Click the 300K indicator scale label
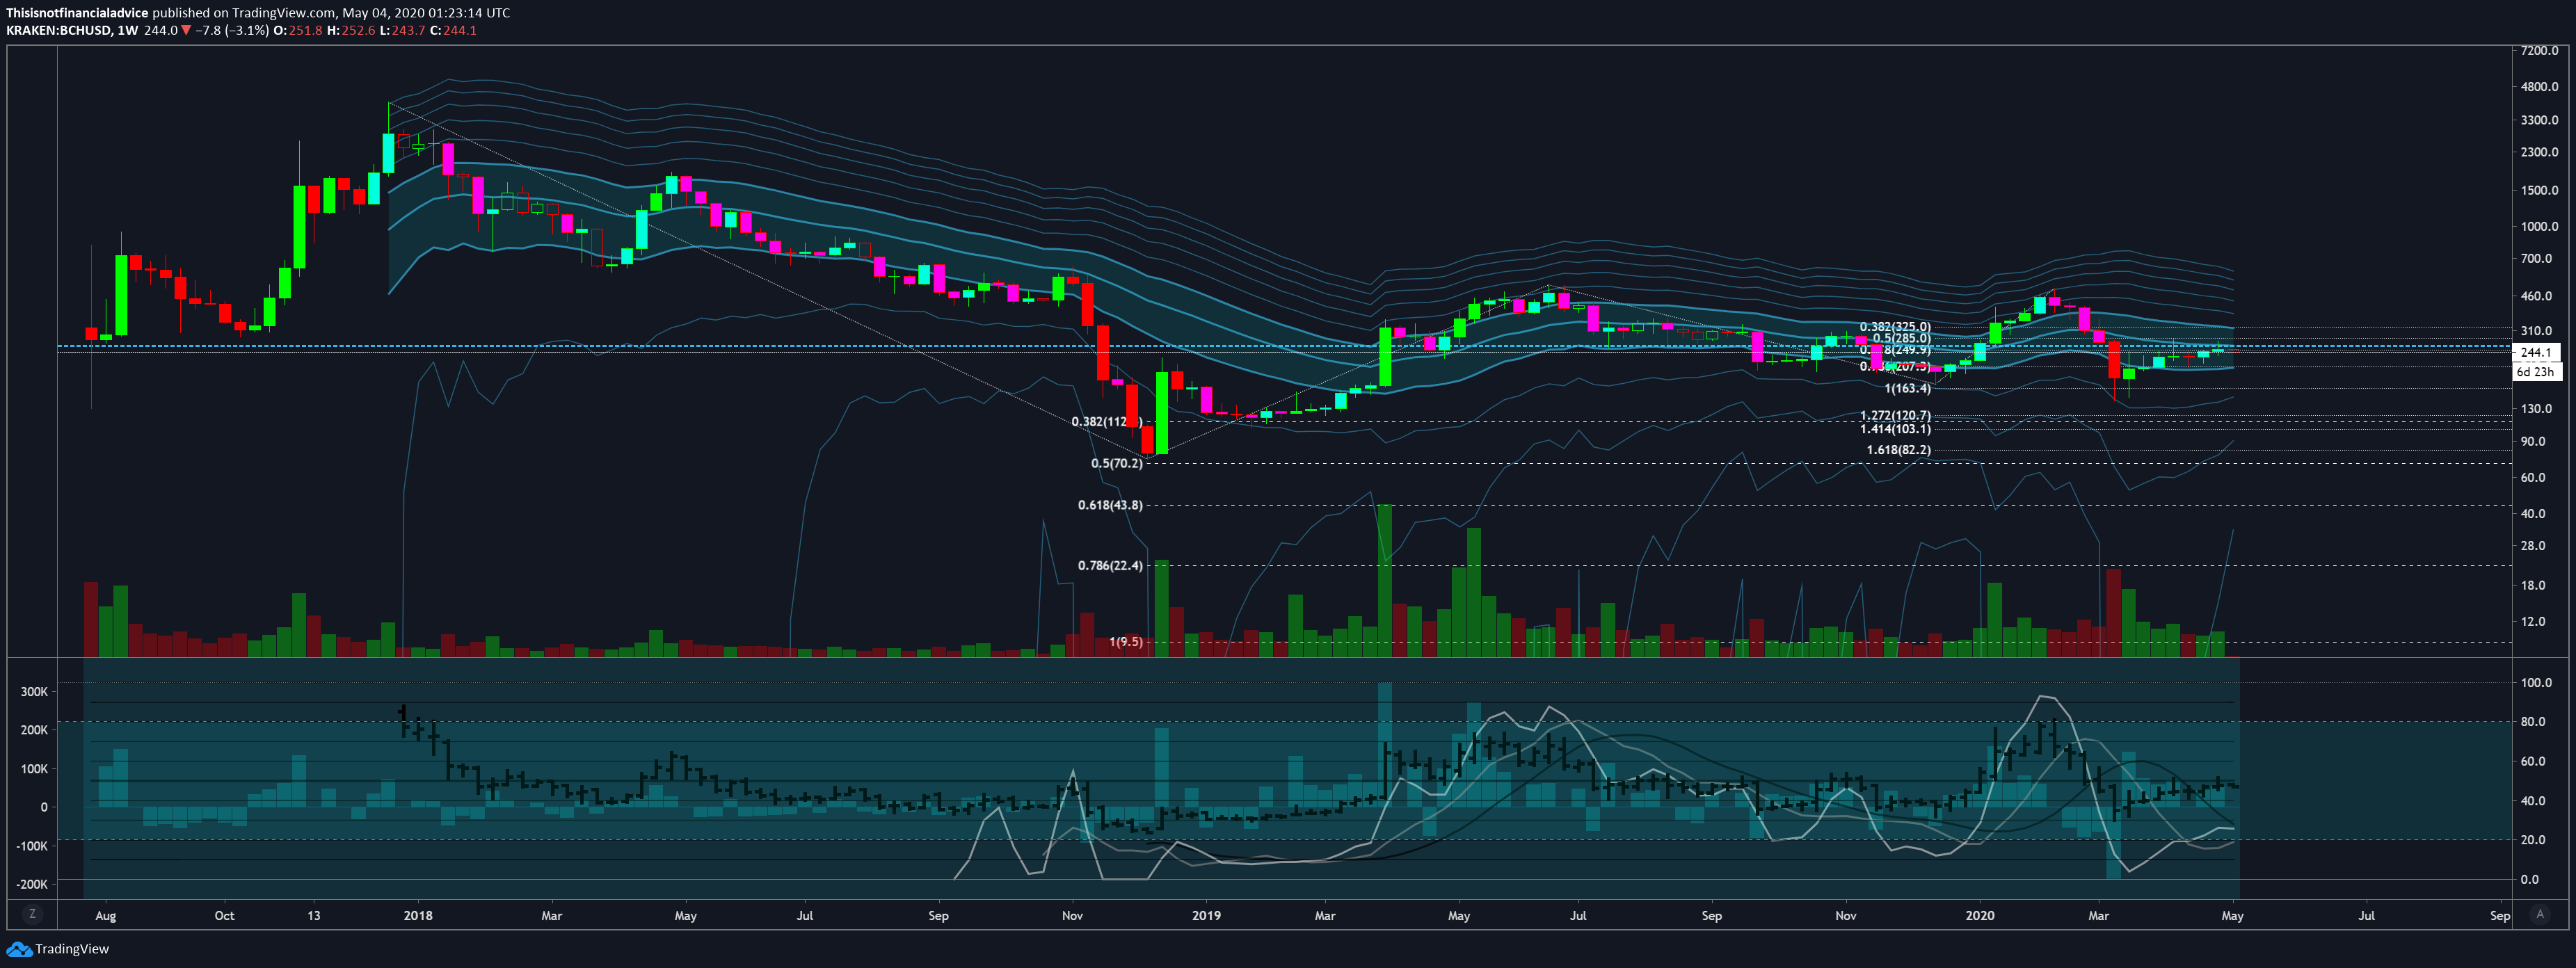 (x=34, y=692)
